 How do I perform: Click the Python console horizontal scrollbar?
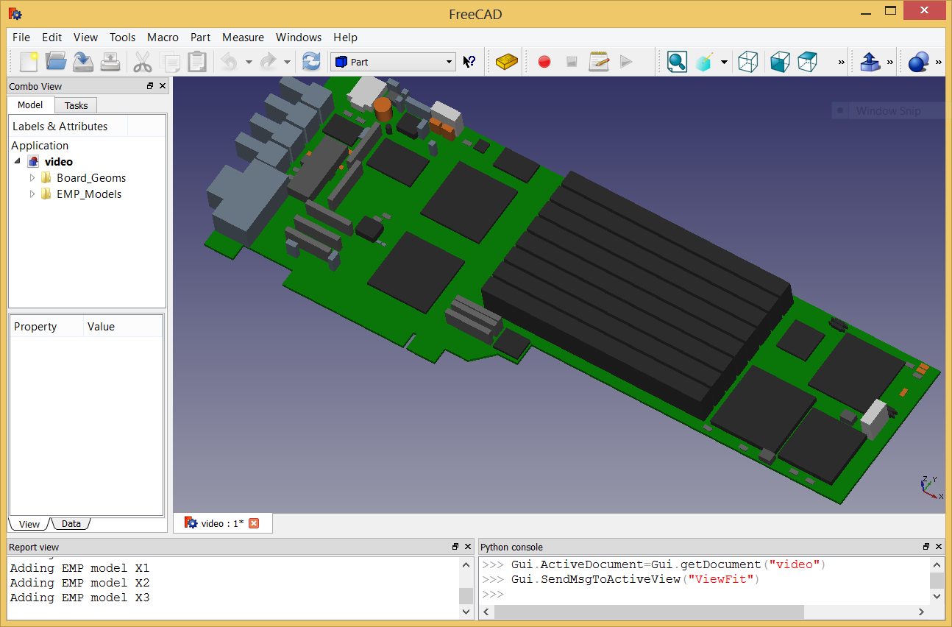(x=647, y=612)
